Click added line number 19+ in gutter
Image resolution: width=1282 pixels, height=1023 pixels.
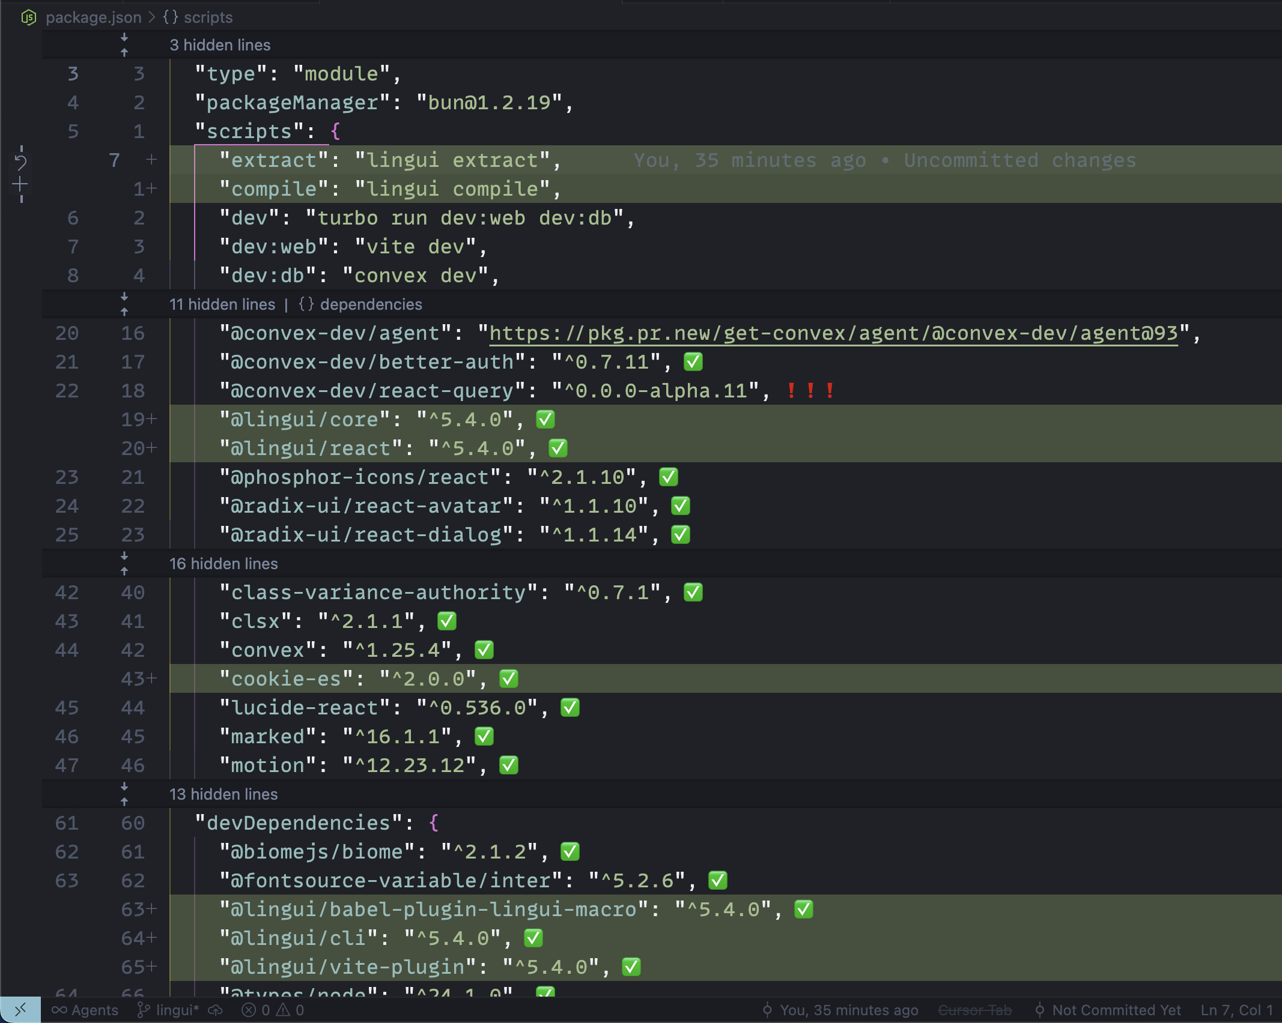pos(139,420)
